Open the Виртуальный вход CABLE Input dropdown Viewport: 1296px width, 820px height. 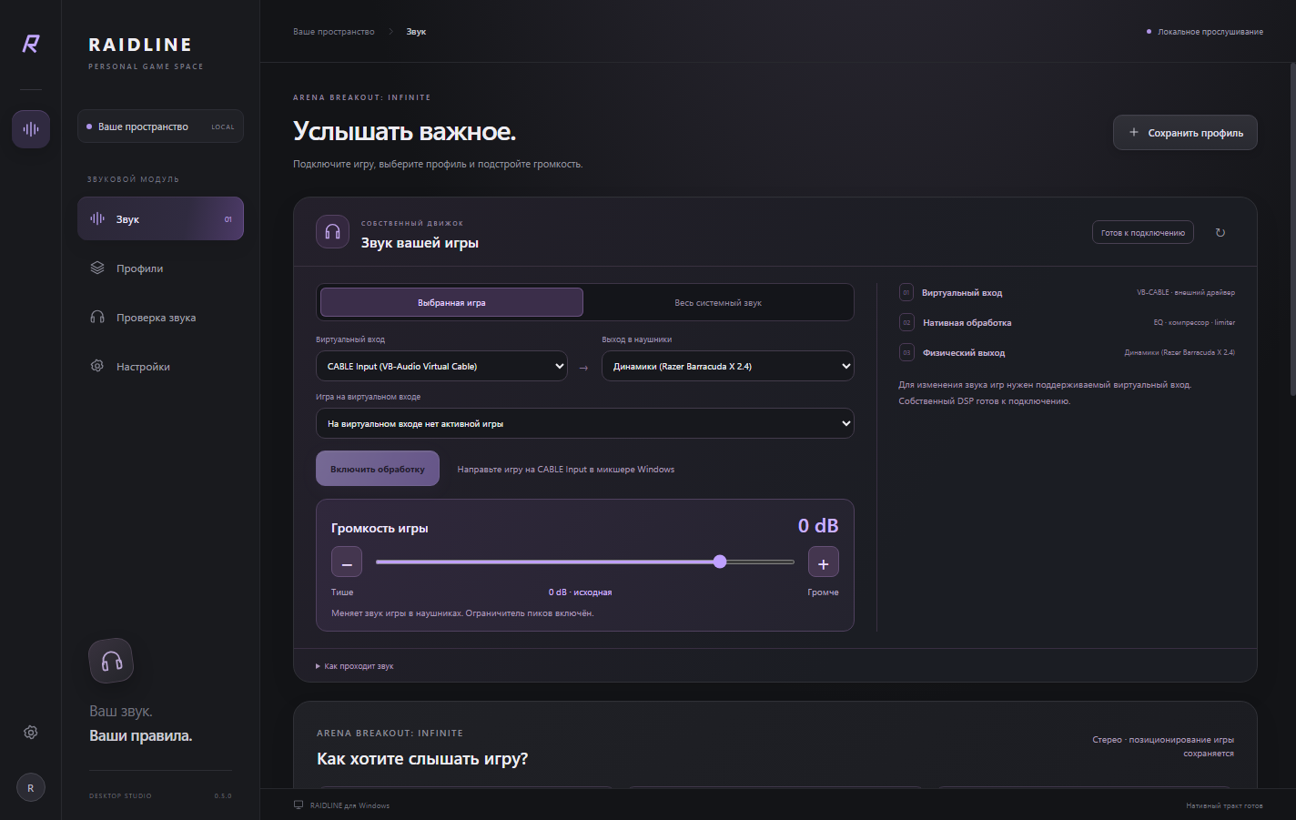coord(441,366)
